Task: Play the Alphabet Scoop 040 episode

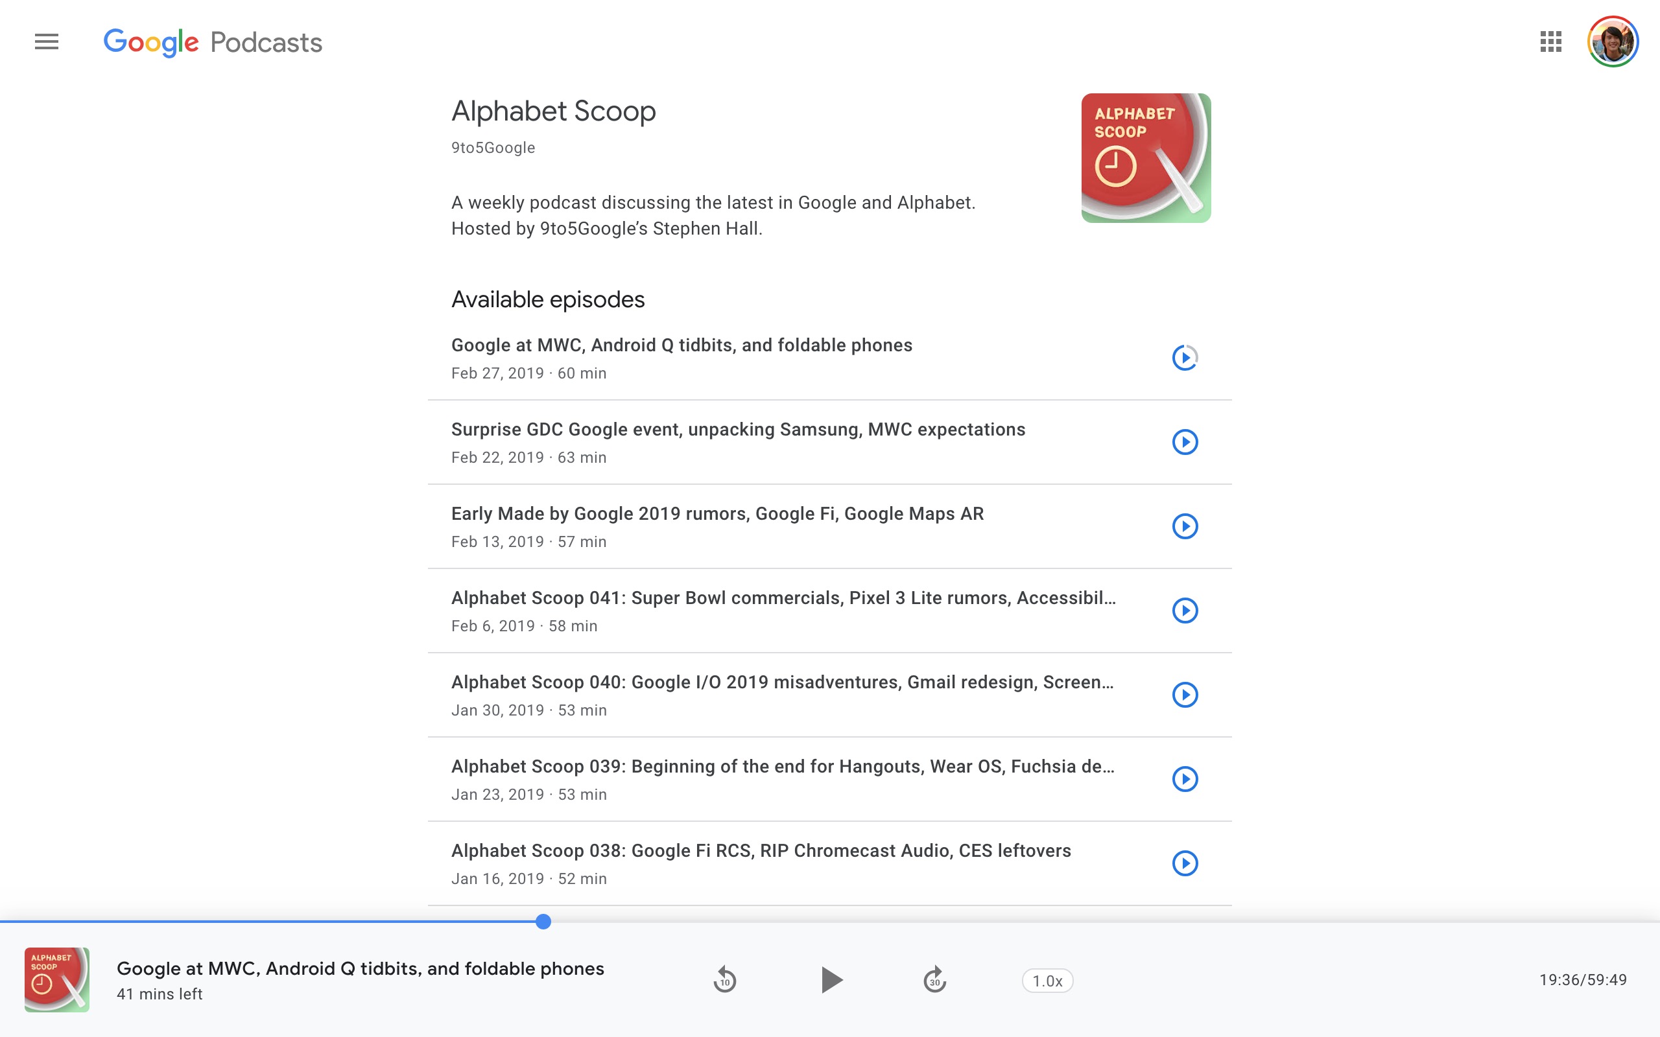Action: tap(1185, 695)
